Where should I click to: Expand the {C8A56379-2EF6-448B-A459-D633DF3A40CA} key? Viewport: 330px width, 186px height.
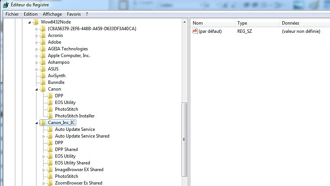[x=36, y=29]
